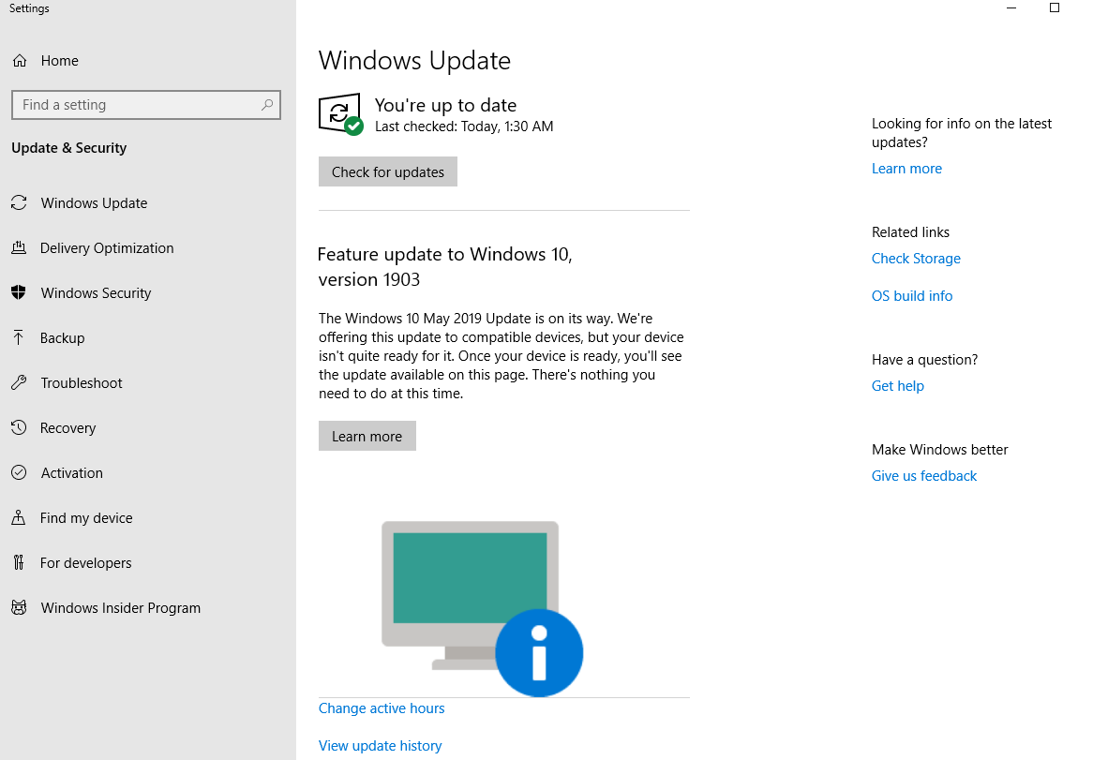The image size is (1093, 760).
Task: Click the gray Learn more button
Action: (x=367, y=436)
